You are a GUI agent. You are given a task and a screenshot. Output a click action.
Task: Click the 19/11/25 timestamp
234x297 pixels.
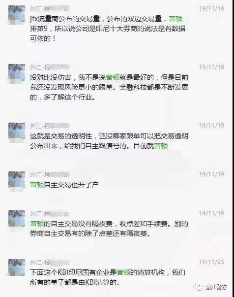click(x=211, y=262)
